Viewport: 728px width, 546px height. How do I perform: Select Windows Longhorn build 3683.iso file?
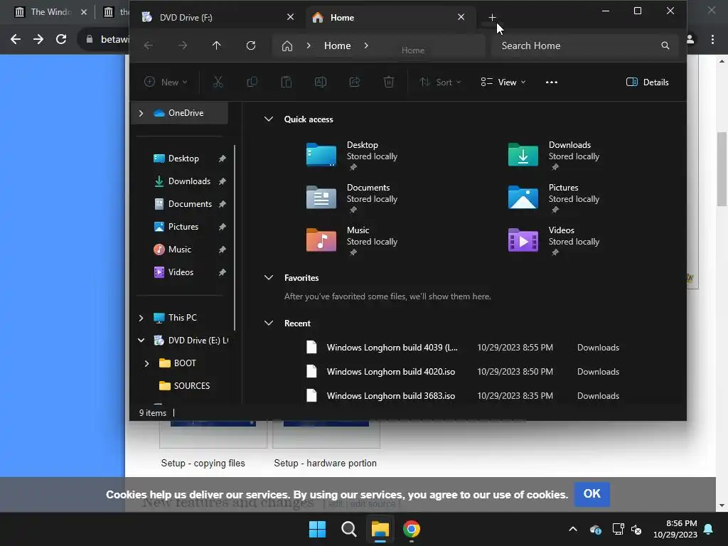point(464,396)
